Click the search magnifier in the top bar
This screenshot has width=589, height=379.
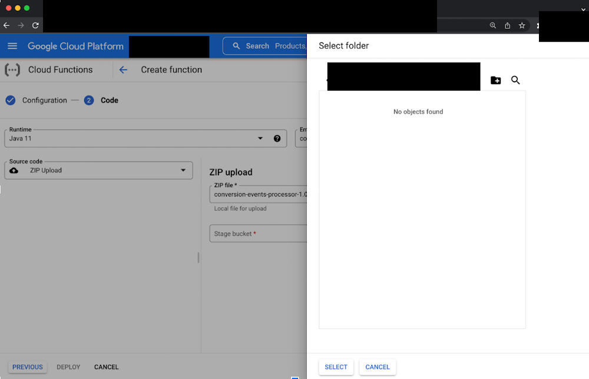pyautogui.click(x=236, y=46)
